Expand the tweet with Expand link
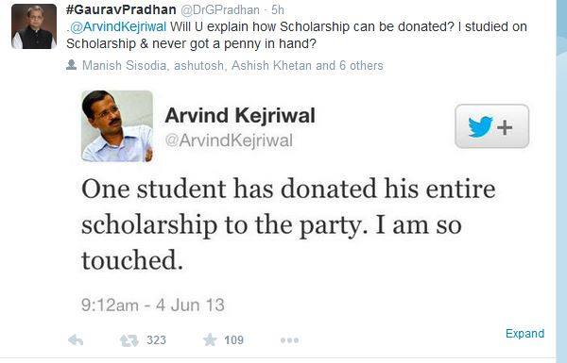The width and height of the screenshot is (567, 363). click(524, 334)
